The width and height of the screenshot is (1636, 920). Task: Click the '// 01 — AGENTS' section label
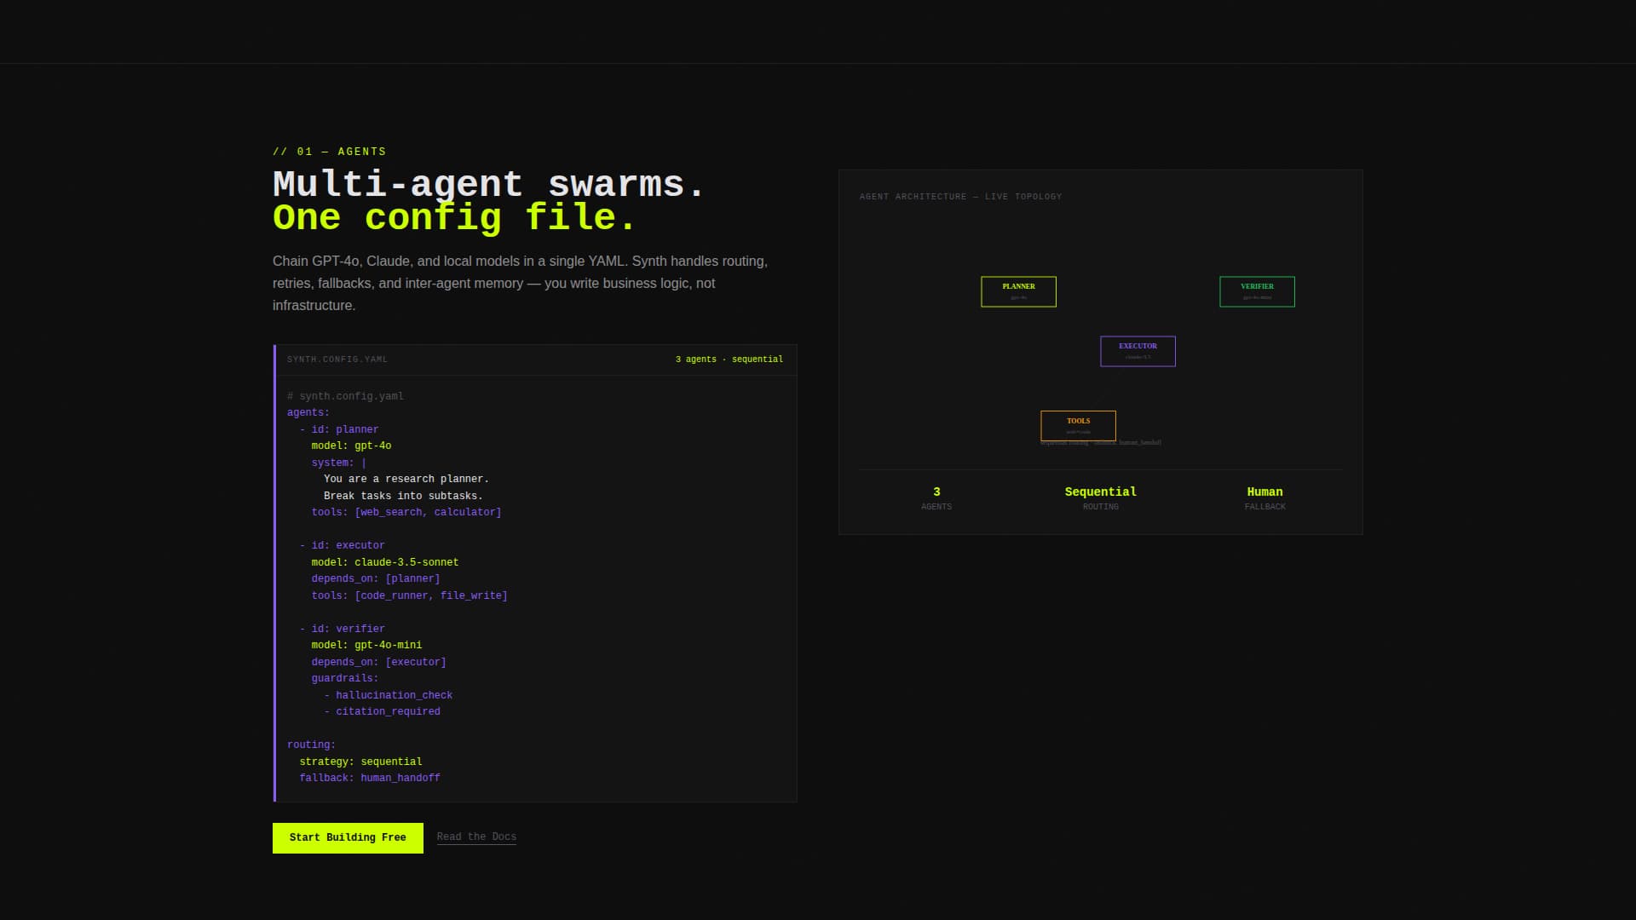pyautogui.click(x=329, y=152)
